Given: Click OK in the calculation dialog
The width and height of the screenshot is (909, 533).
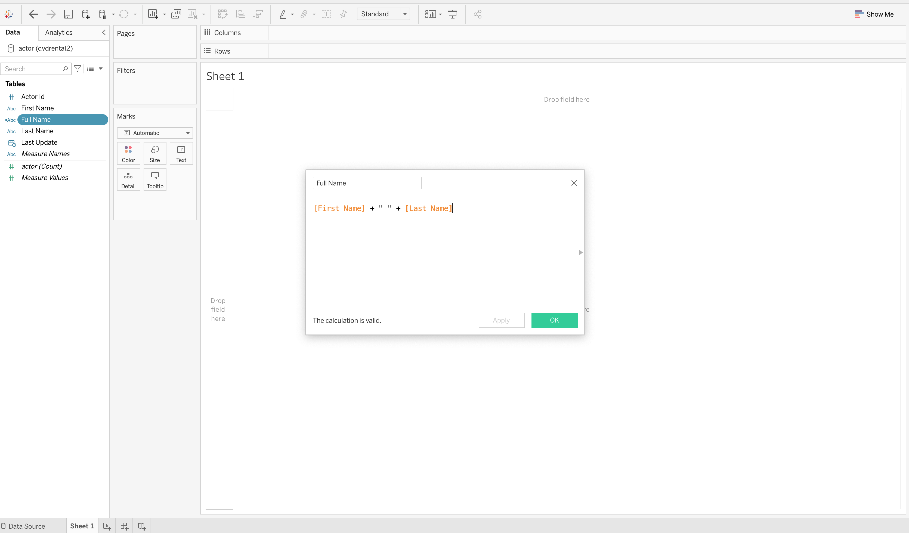Looking at the screenshot, I should (x=554, y=320).
